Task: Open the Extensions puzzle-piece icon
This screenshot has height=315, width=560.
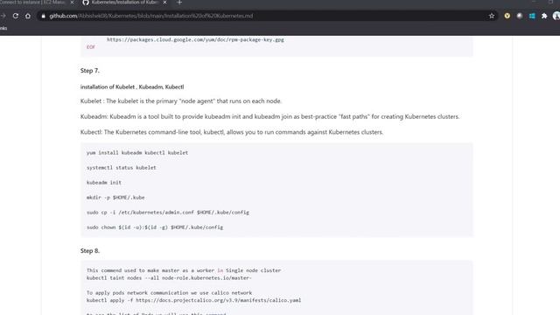Action: point(544,16)
